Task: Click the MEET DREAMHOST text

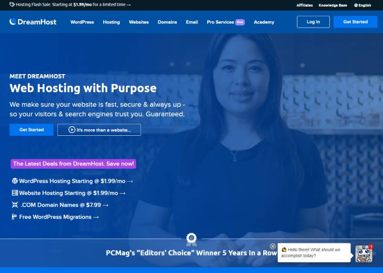Action: [x=37, y=76]
